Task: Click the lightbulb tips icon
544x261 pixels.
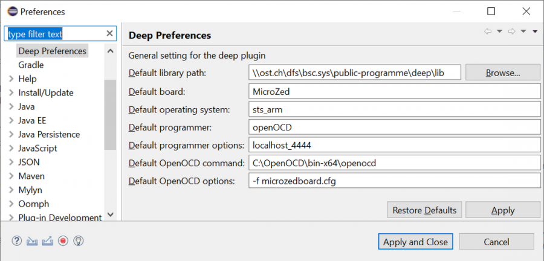Action: pyautogui.click(x=78, y=241)
